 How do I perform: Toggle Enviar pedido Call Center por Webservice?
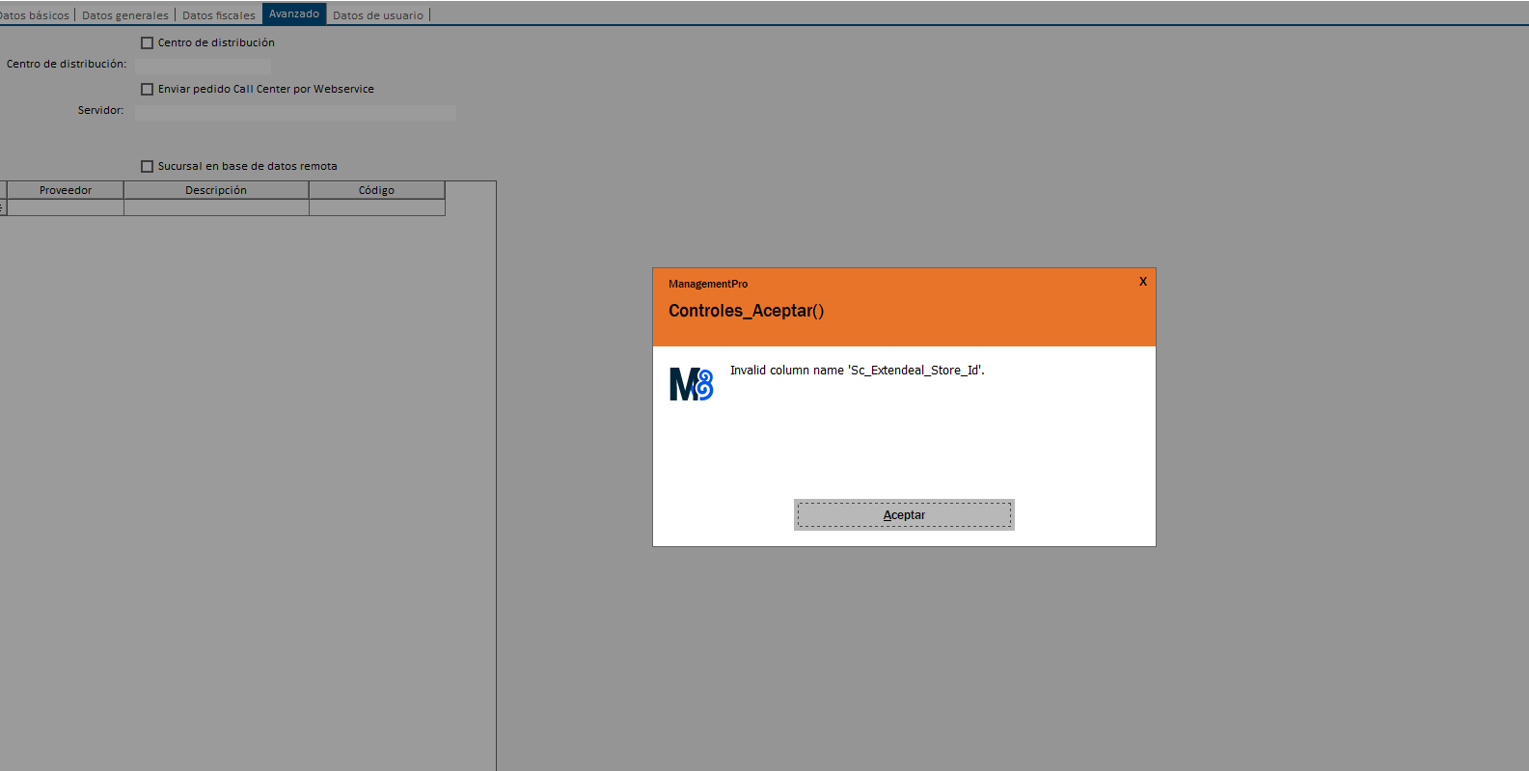pos(148,90)
